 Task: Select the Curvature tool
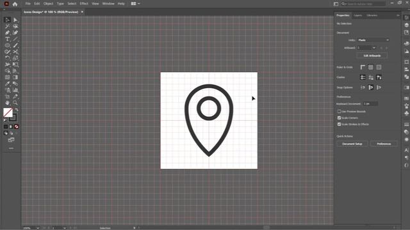pos(15,33)
